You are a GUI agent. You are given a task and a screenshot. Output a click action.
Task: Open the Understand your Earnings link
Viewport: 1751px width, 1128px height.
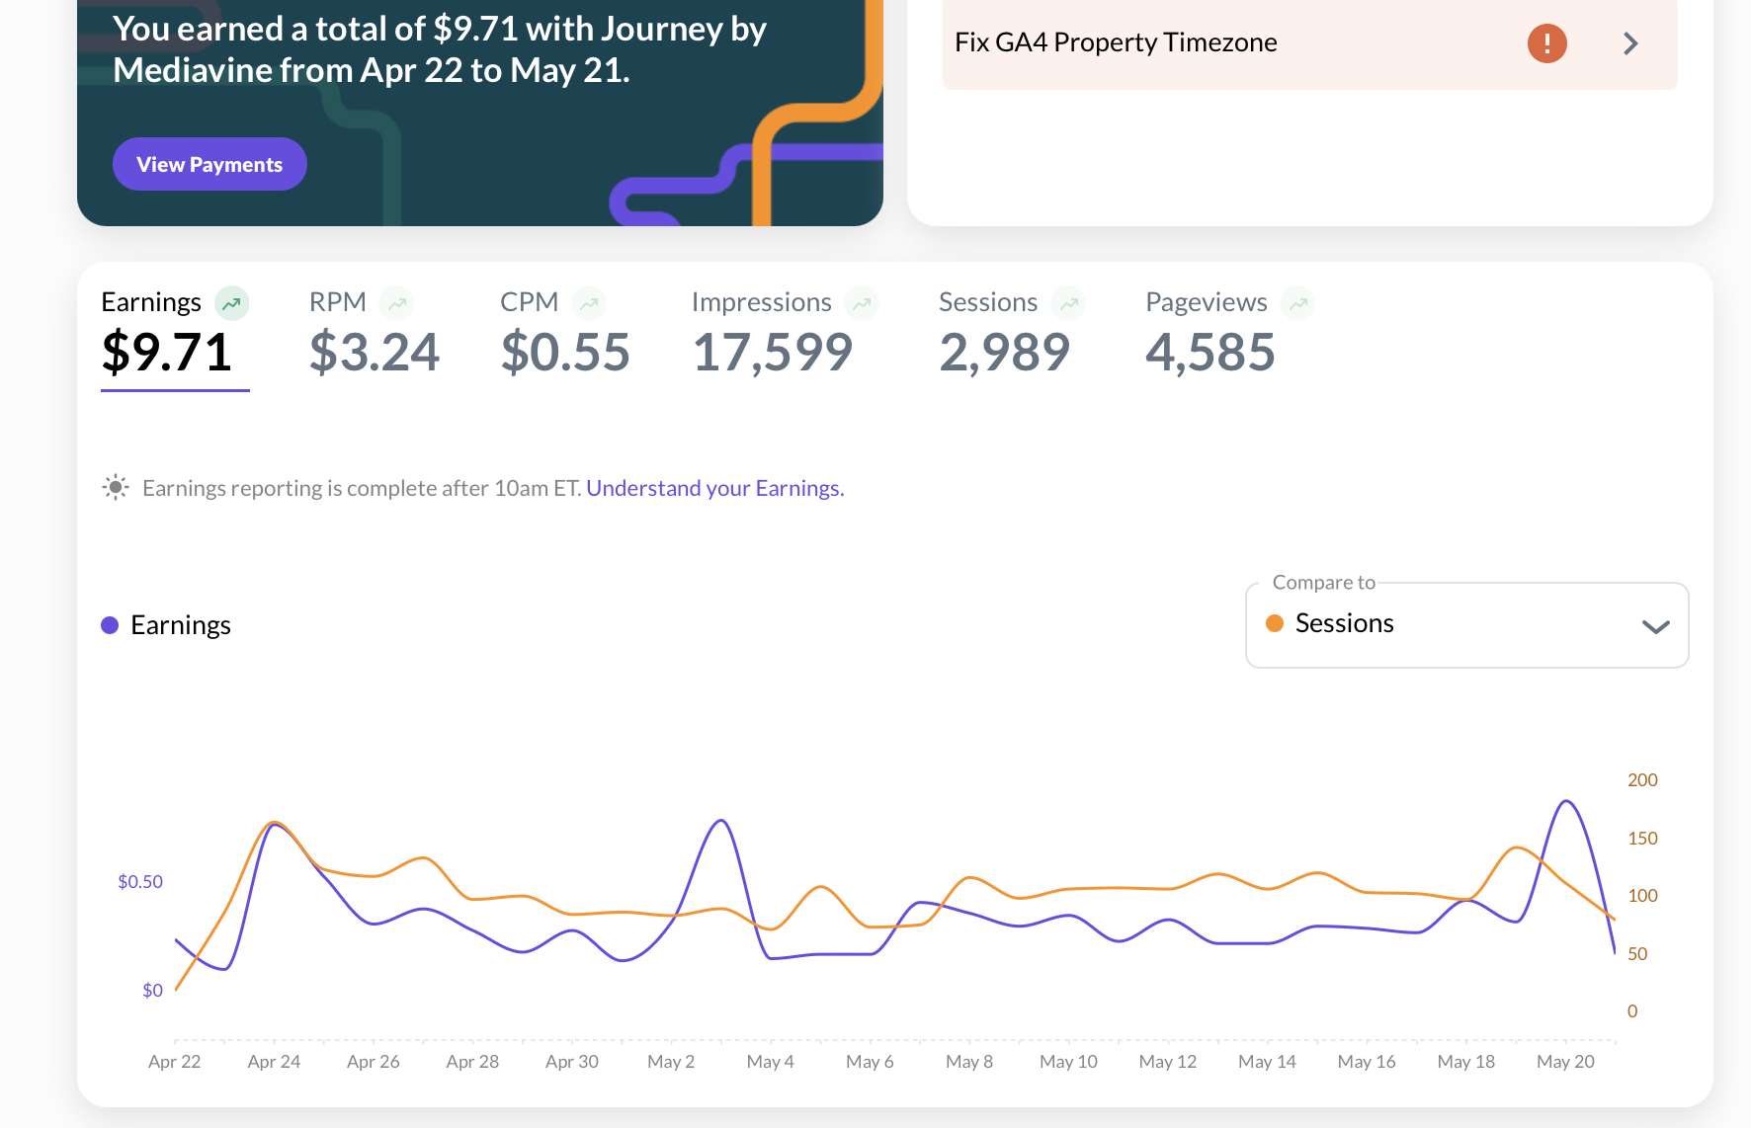click(714, 488)
